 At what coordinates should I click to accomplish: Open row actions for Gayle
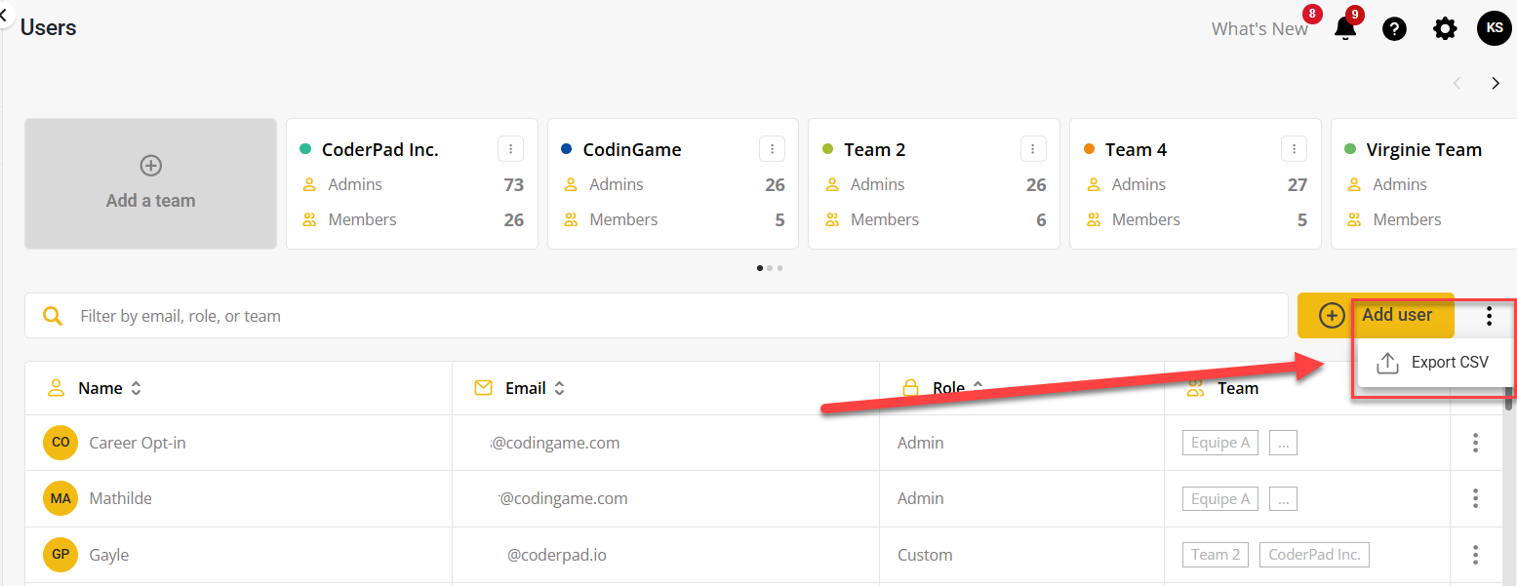[x=1475, y=555]
